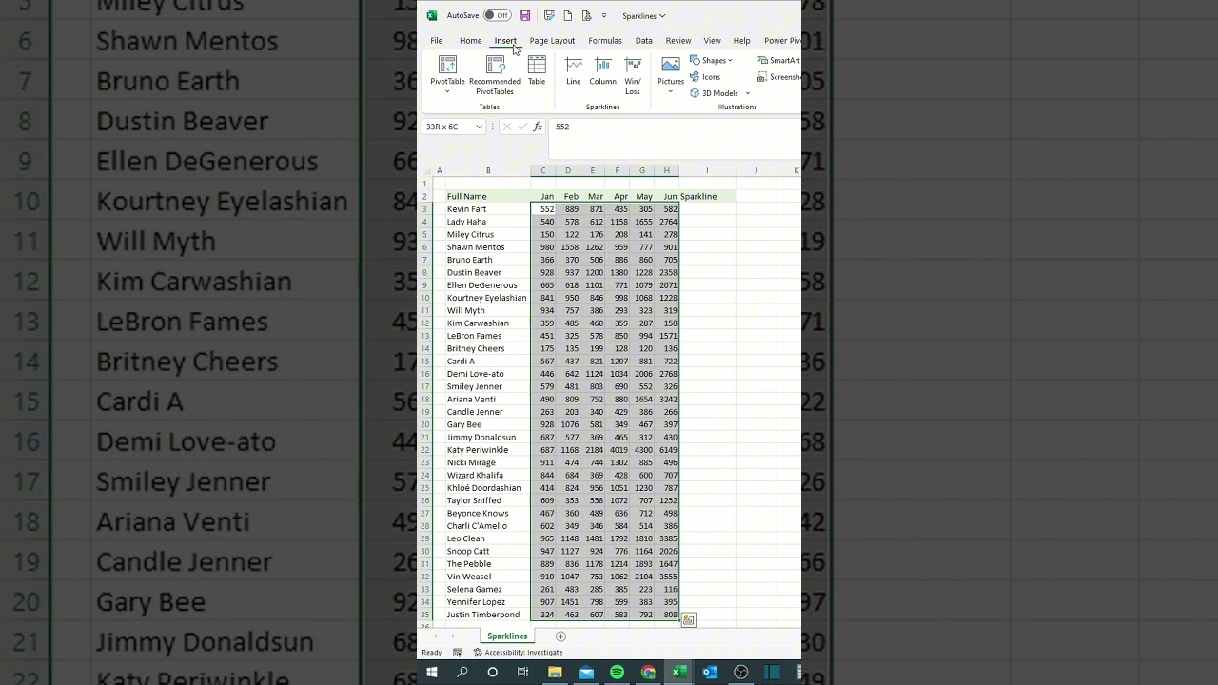Viewport: 1218px width, 685px height.
Task: Open the File menu
Action: pos(436,41)
